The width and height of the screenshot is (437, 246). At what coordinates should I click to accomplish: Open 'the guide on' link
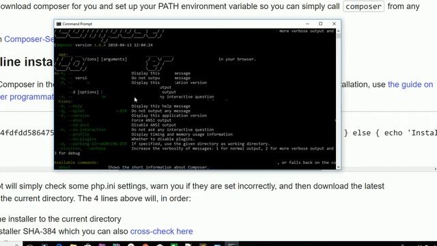tap(410, 85)
